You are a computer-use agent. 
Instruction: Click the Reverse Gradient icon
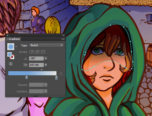click(x=11, y=64)
